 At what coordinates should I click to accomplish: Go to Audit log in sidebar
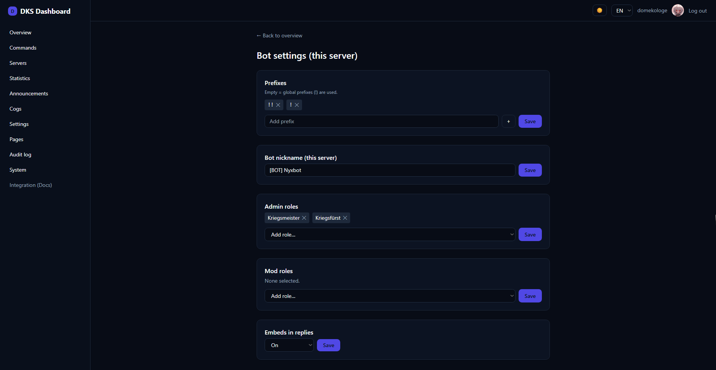pyautogui.click(x=20, y=154)
